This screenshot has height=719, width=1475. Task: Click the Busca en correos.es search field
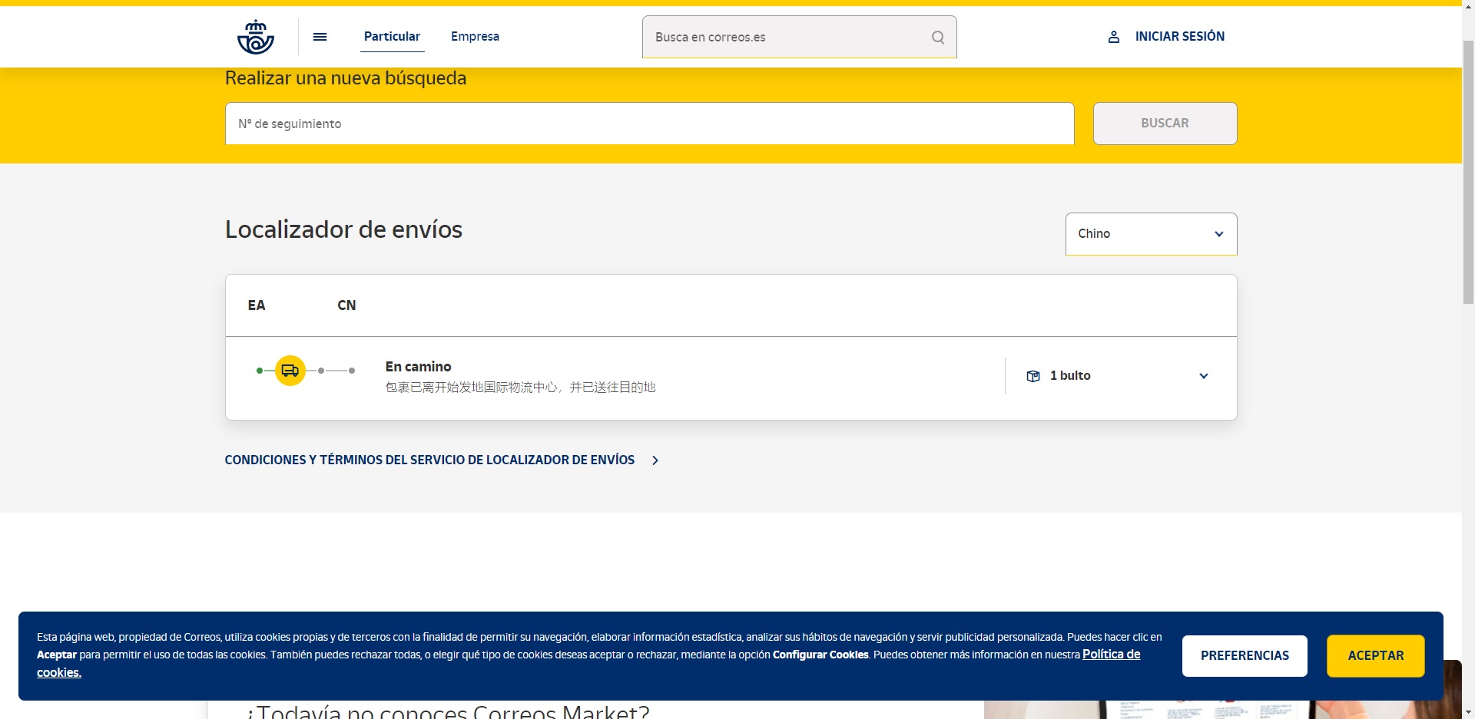click(787, 38)
